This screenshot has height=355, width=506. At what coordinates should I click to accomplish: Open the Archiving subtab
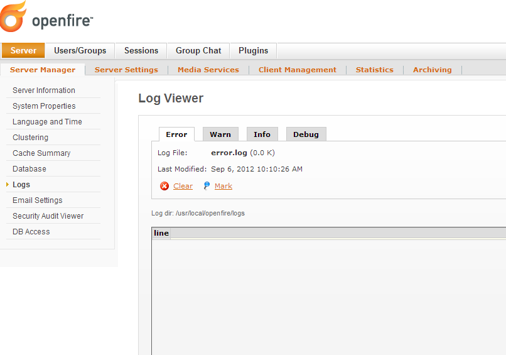point(432,70)
